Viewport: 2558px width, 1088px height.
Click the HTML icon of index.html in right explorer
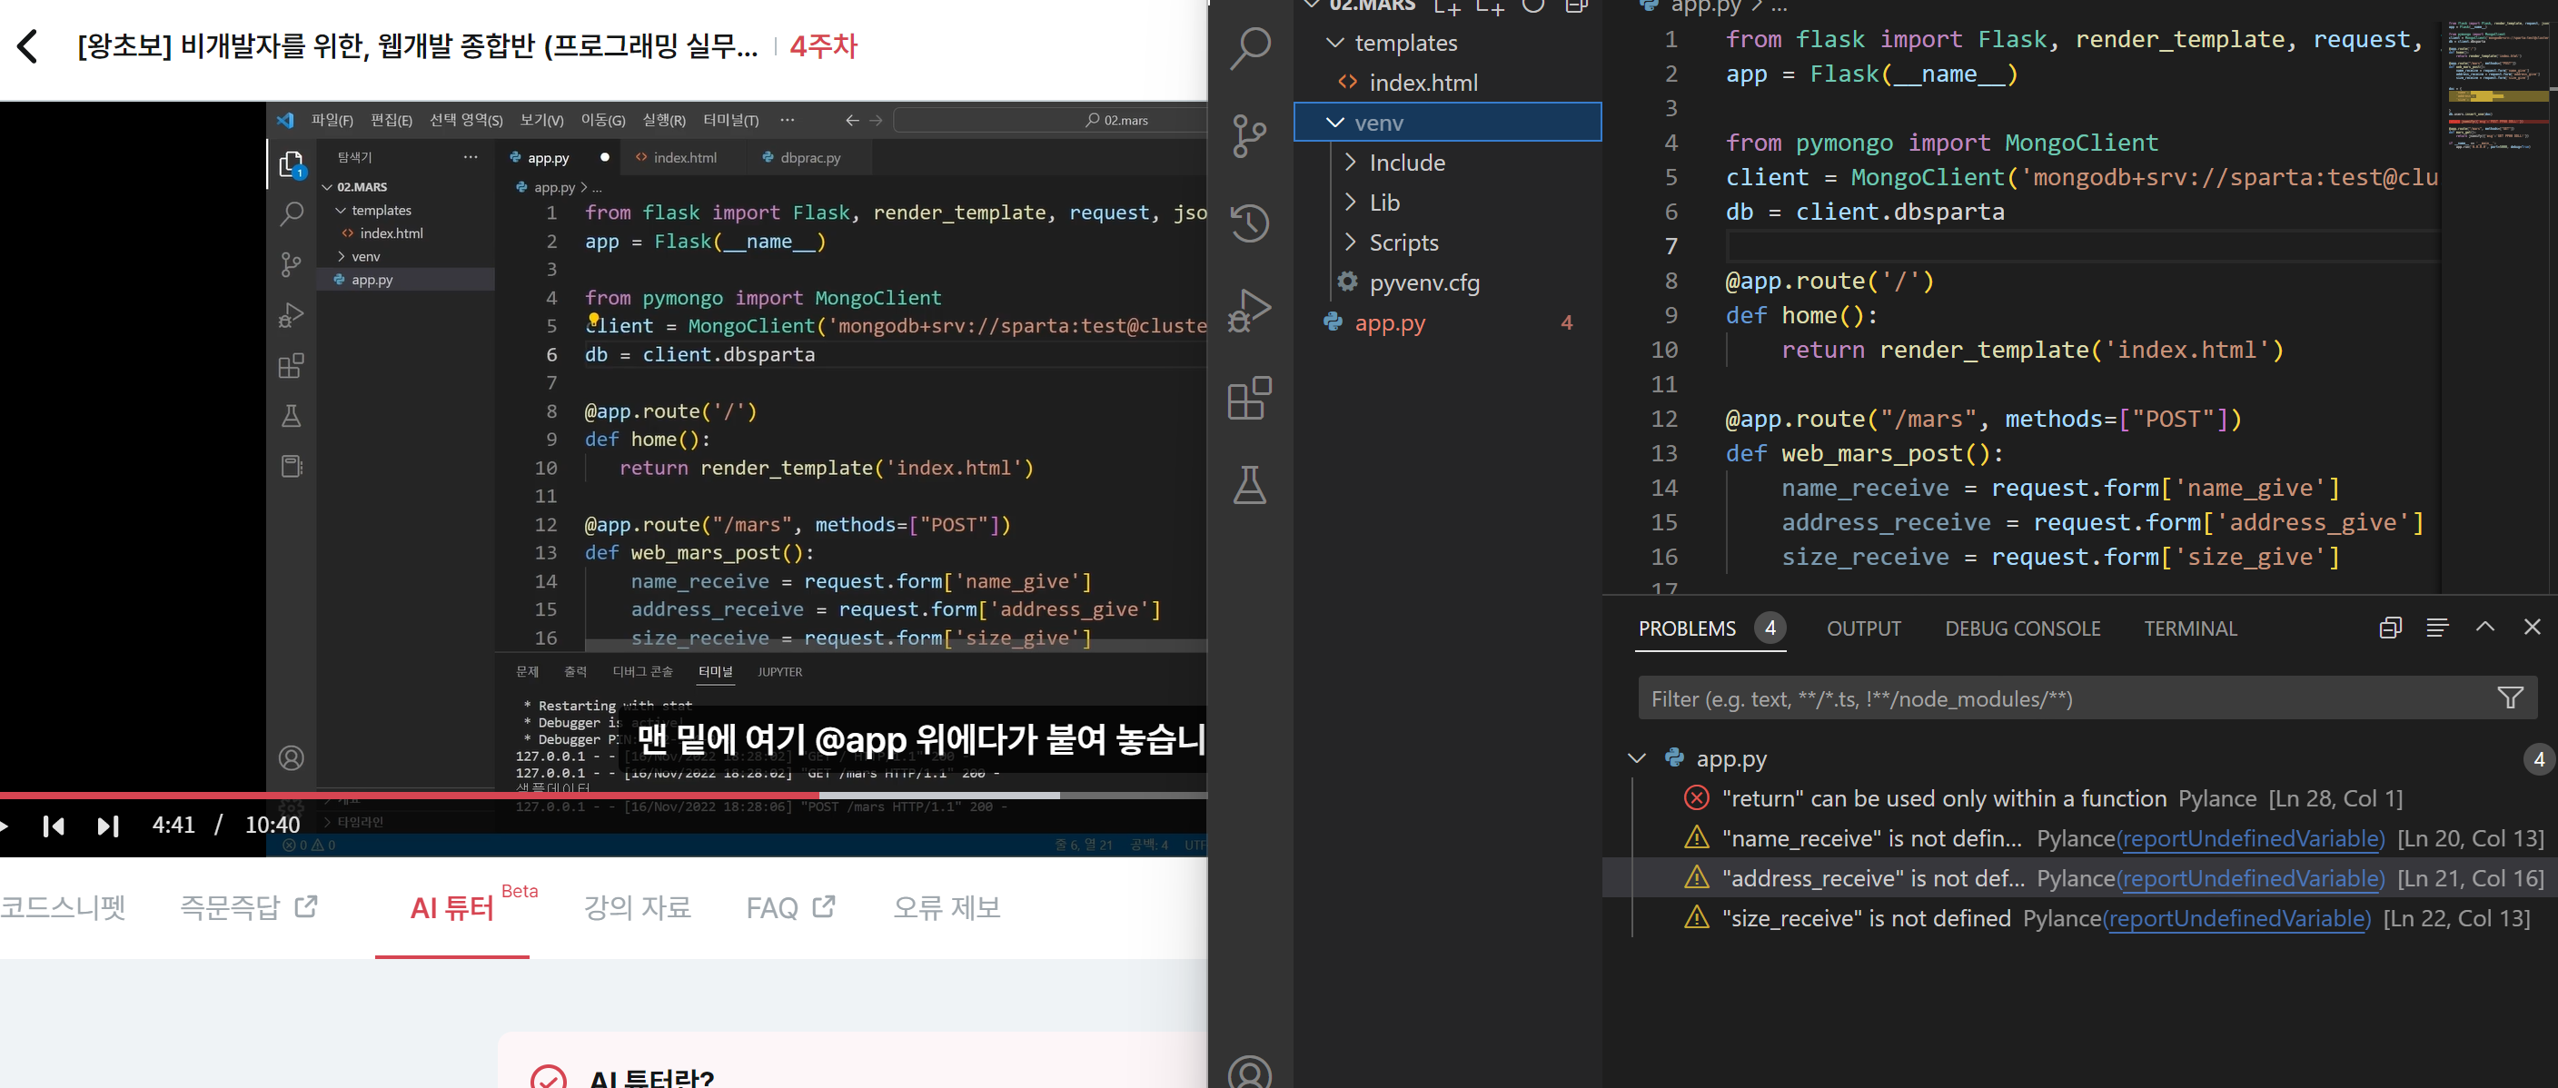(1347, 83)
